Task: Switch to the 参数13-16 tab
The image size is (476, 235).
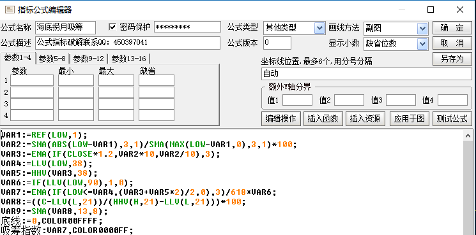Action: [128, 59]
